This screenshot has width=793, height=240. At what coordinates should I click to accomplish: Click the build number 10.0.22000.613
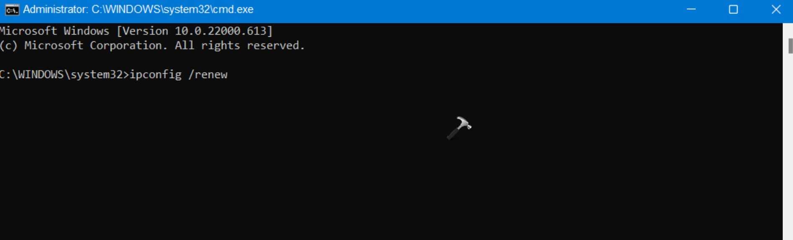coord(221,31)
